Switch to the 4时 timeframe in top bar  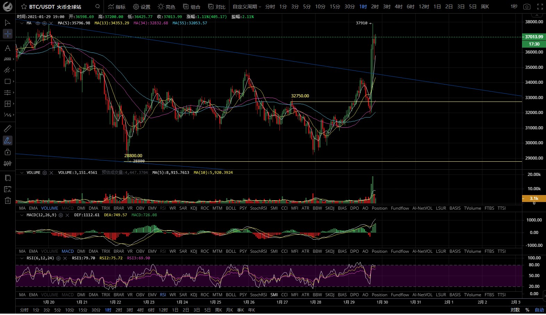(x=399, y=7)
